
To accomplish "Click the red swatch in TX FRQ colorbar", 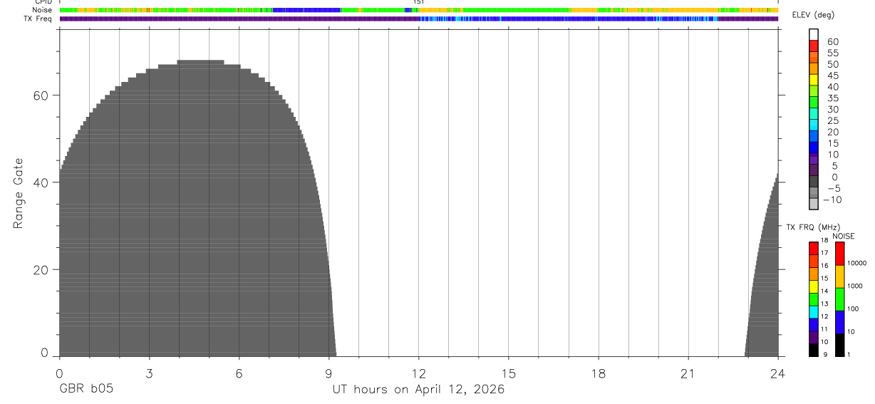I will [x=814, y=248].
